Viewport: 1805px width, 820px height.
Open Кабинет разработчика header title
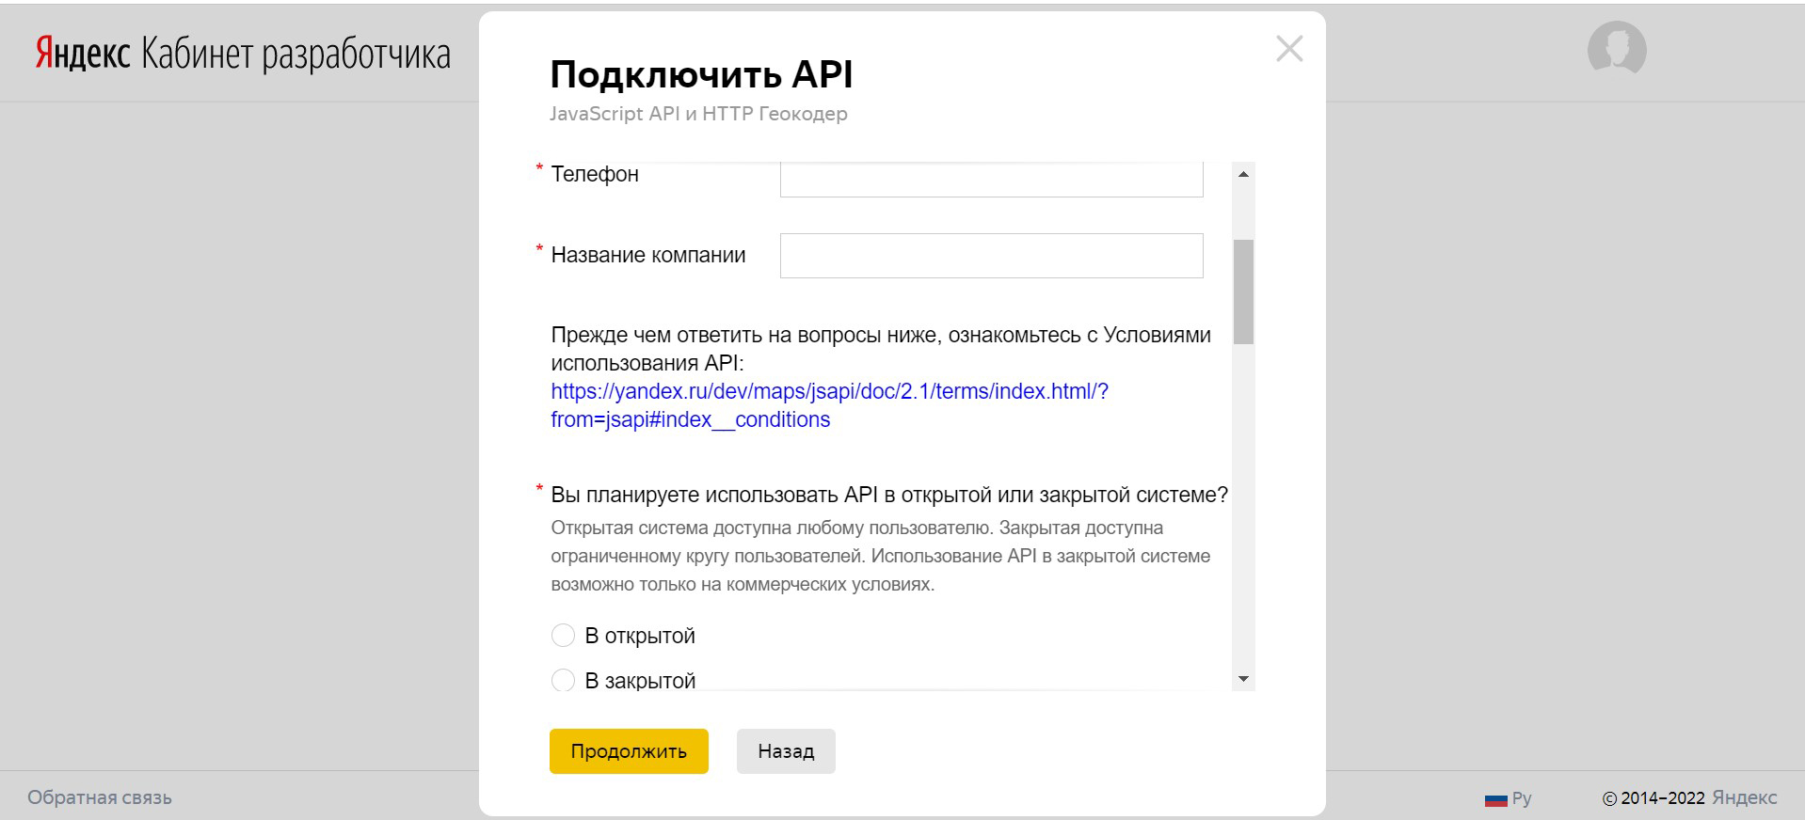tap(296, 55)
